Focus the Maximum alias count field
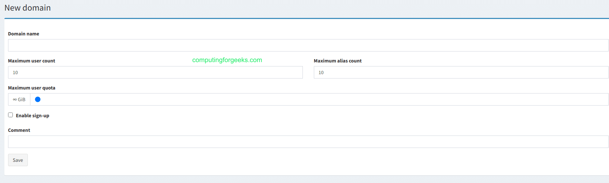The image size is (609, 183). [x=461, y=72]
